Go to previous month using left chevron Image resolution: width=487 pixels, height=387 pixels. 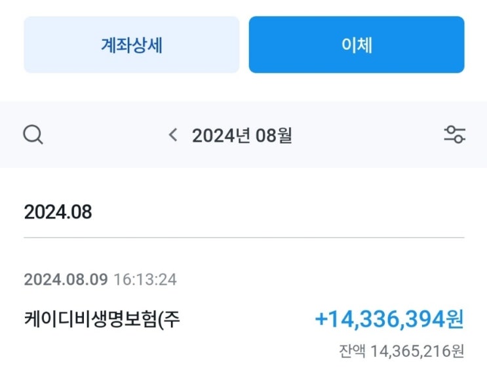pos(173,135)
